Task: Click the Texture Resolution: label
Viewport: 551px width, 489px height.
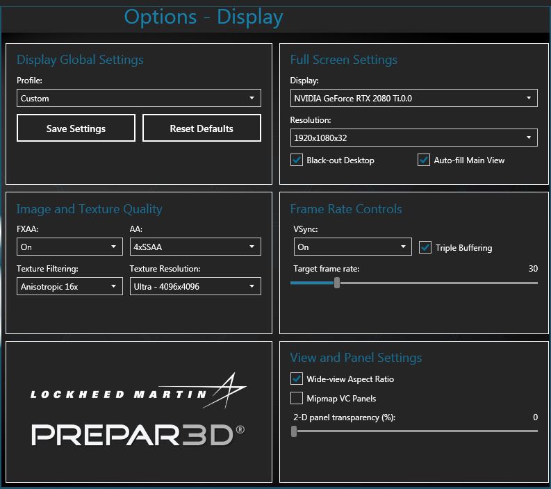Action: coord(165,269)
